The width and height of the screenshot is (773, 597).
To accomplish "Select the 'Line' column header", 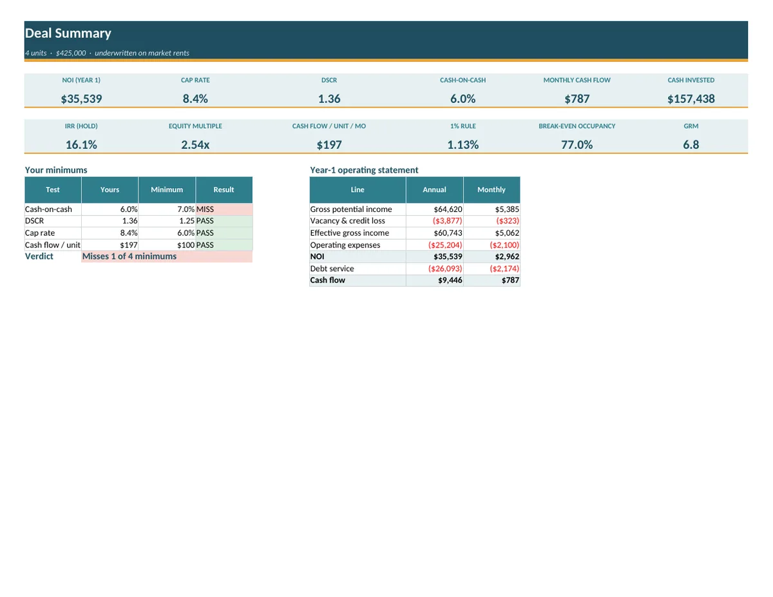I will tap(358, 190).
